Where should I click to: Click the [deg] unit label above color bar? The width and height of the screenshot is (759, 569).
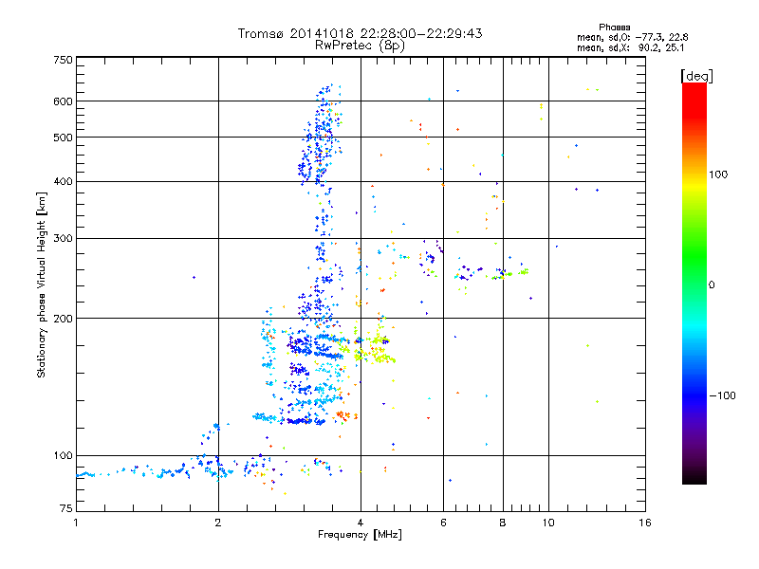696,76
